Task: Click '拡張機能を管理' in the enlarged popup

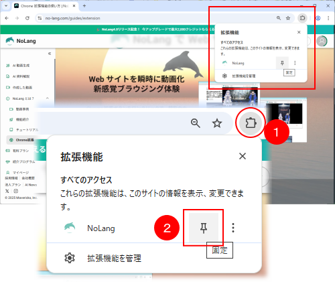Action: click(114, 259)
